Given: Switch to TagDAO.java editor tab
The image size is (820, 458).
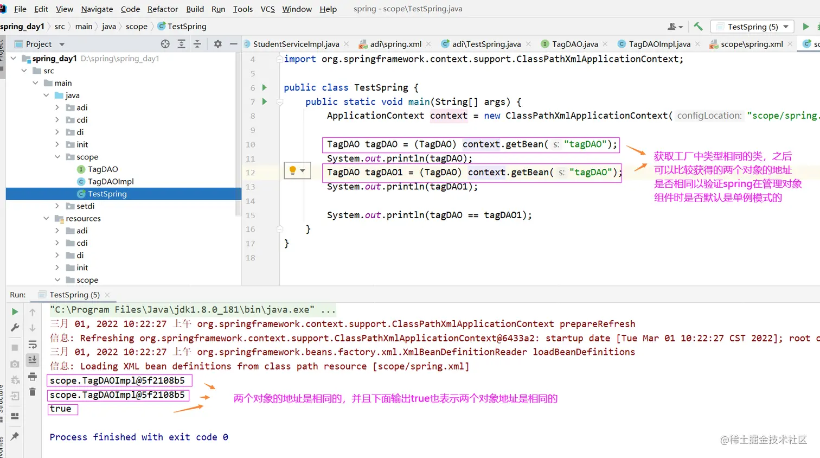Looking at the screenshot, I should [x=574, y=44].
